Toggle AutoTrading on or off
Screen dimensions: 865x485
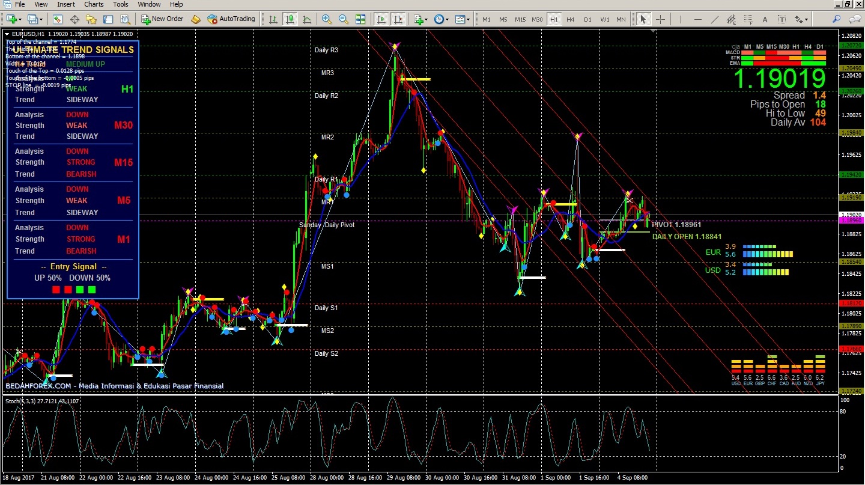coord(231,19)
